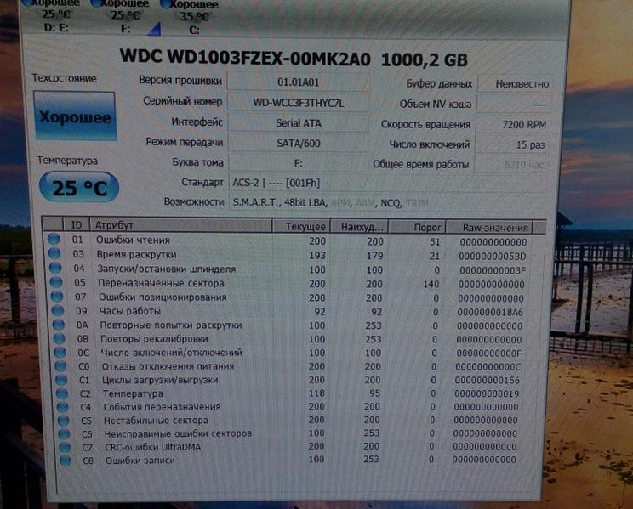Click the serial number field WD-WCC3F3THYC7L
This screenshot has height=509, width=633.
[x=299, y=103]
